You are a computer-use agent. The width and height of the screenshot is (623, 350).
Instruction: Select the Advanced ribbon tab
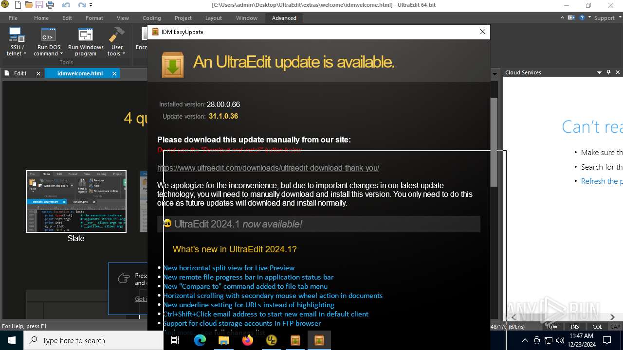[x=284, y=18]
